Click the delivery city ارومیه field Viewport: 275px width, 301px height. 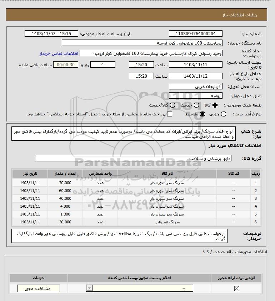tap(195, 95)
